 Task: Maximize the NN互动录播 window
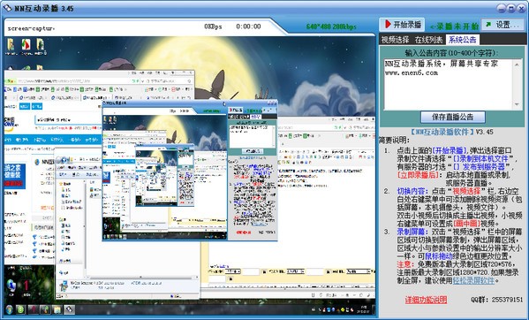click(x=511, y=9)
